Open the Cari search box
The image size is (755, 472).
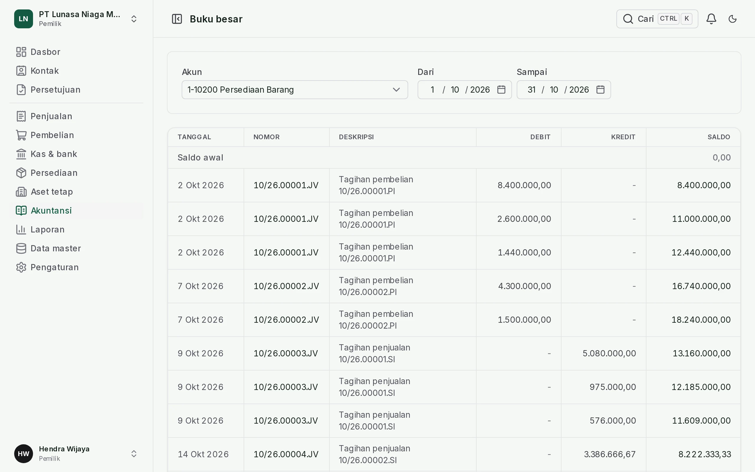tap(657, 19)
